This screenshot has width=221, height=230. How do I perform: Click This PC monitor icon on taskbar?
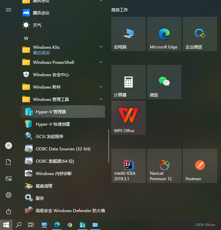pyautogui.click(x=44, y=225)
